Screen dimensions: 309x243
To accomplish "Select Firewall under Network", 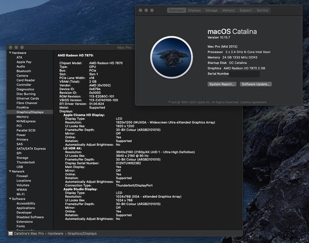I will pyautogui.click(x=22, y=176).
